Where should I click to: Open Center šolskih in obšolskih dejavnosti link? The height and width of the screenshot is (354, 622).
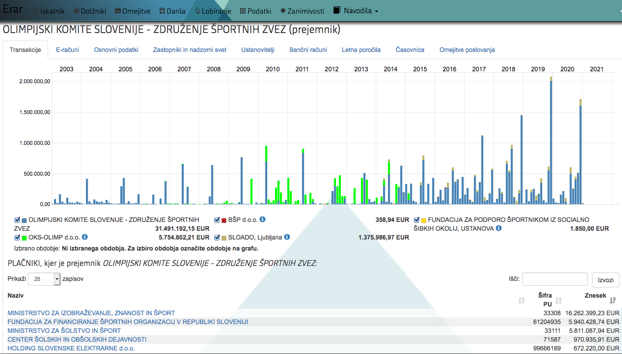click(x=77, y=339)
